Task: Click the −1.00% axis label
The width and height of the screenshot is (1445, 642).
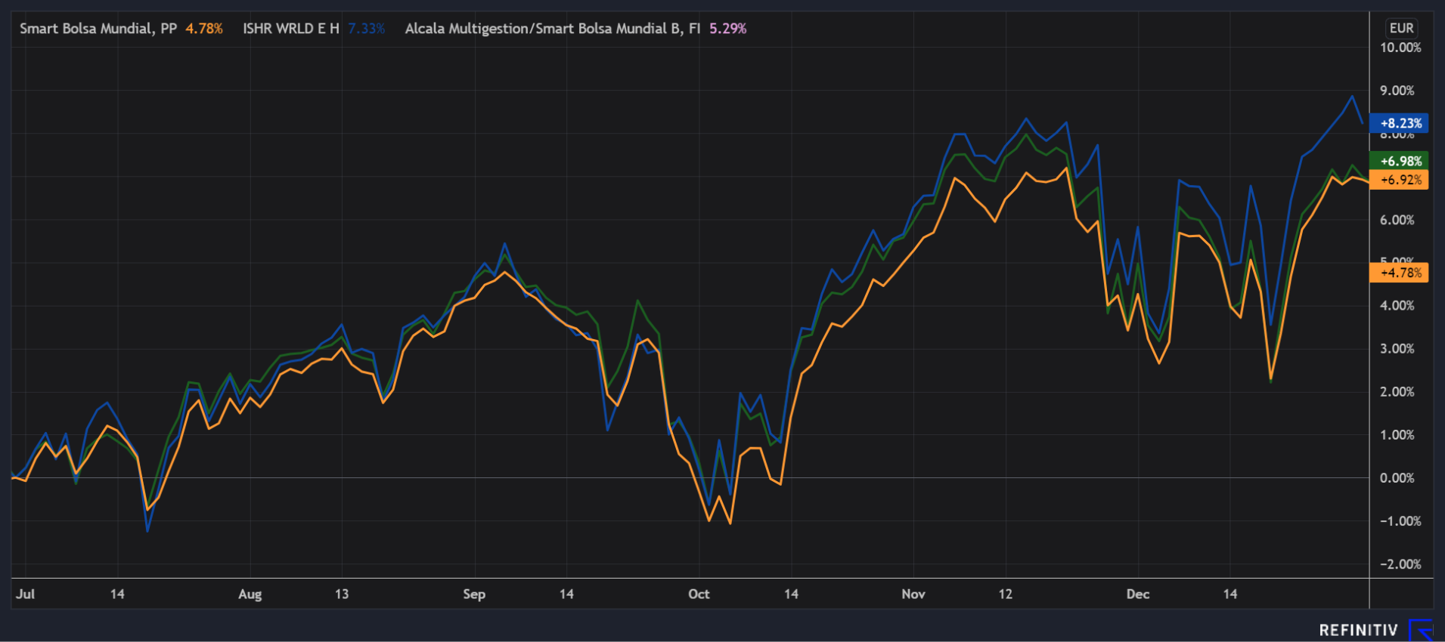Action: (1400, 521)
